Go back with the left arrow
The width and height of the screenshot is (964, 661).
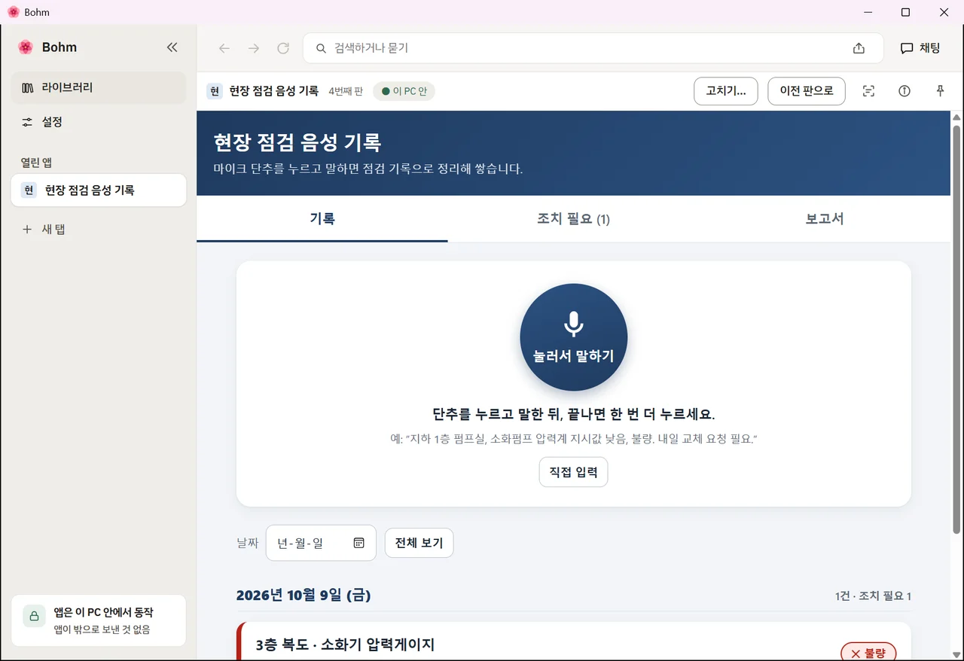(224, 48)
